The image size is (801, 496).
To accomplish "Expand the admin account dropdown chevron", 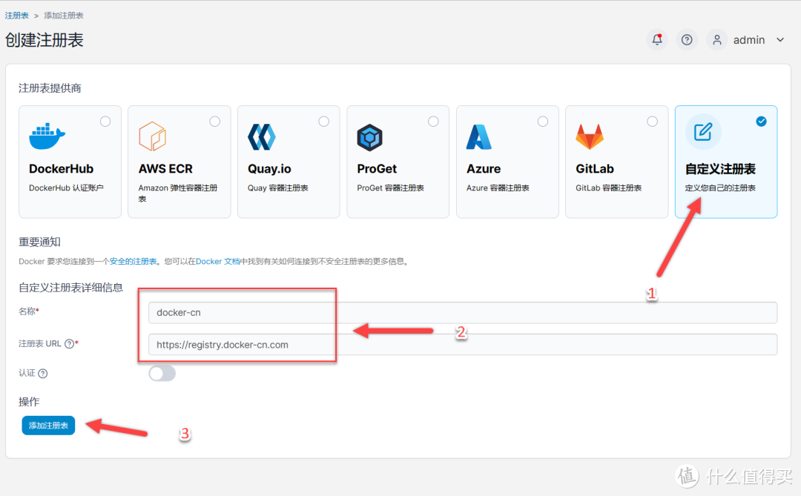I will tap(780, 40).
